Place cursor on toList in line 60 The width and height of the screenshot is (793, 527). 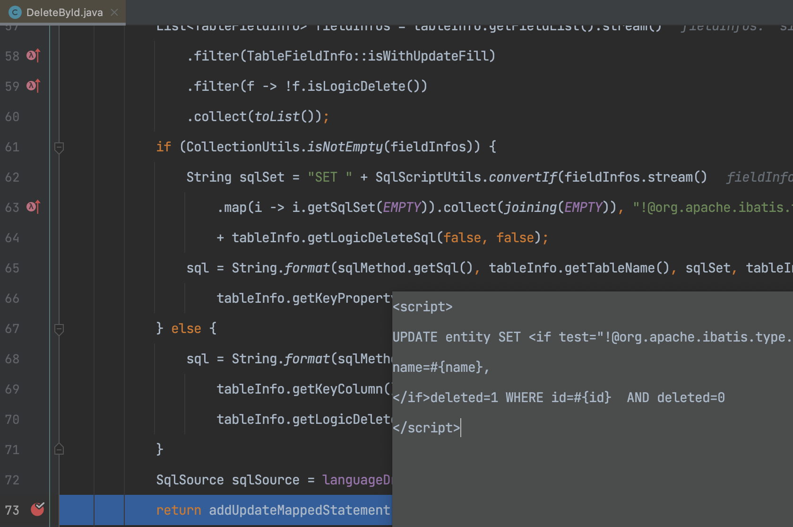tap(277, 117)
